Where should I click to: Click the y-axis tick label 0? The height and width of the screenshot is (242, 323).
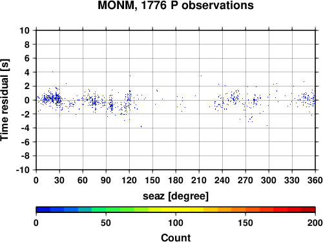point(27,100)
